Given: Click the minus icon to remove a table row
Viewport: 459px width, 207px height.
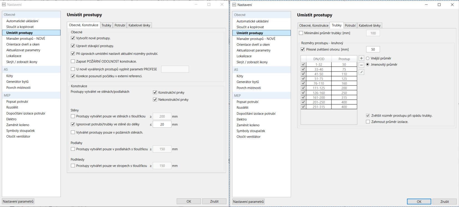Looking at the screenshot, I should 361,65.
